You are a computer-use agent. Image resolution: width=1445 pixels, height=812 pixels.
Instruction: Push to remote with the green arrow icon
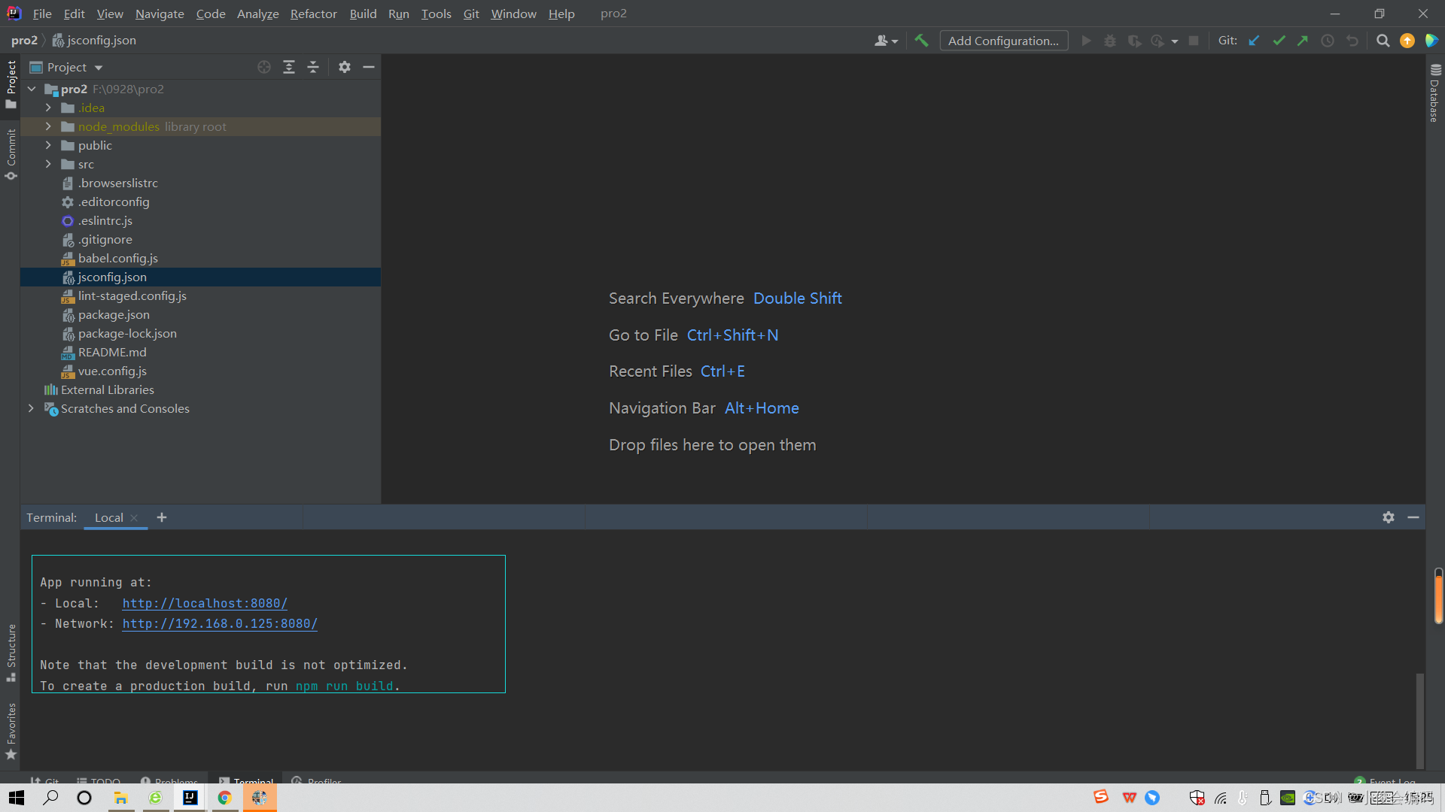point(1303,41)
